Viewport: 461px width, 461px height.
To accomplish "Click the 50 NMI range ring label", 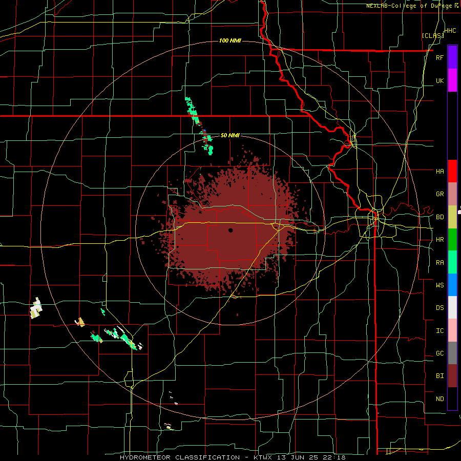I will (x=230, y=135).
